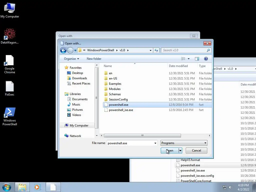Expand the File name dropdown arrow
256x192 pixels.
tap(155, 143)
